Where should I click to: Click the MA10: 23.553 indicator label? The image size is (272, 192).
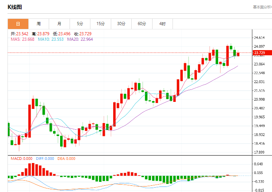[51, 39]
